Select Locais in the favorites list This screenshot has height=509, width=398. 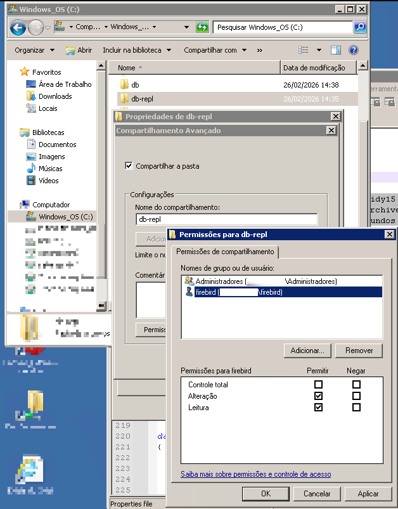tap(42, 108)
